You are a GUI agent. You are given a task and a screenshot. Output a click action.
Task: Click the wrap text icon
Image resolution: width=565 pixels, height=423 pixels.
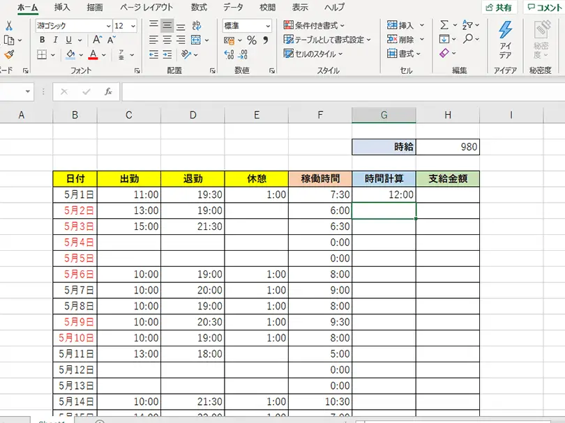click(x=196, y=25)
